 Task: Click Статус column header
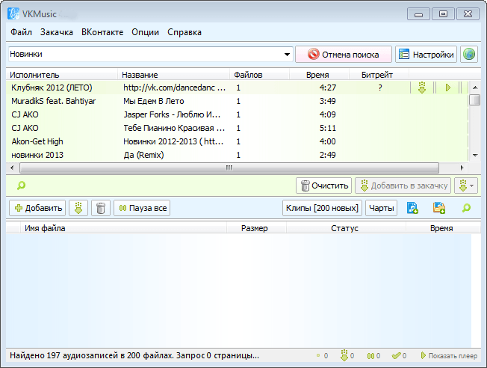pyautogui.click(x=346, y=228)
